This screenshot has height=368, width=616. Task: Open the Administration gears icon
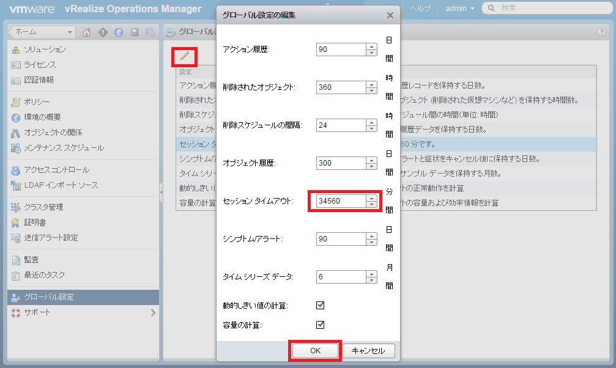point(150,32)
